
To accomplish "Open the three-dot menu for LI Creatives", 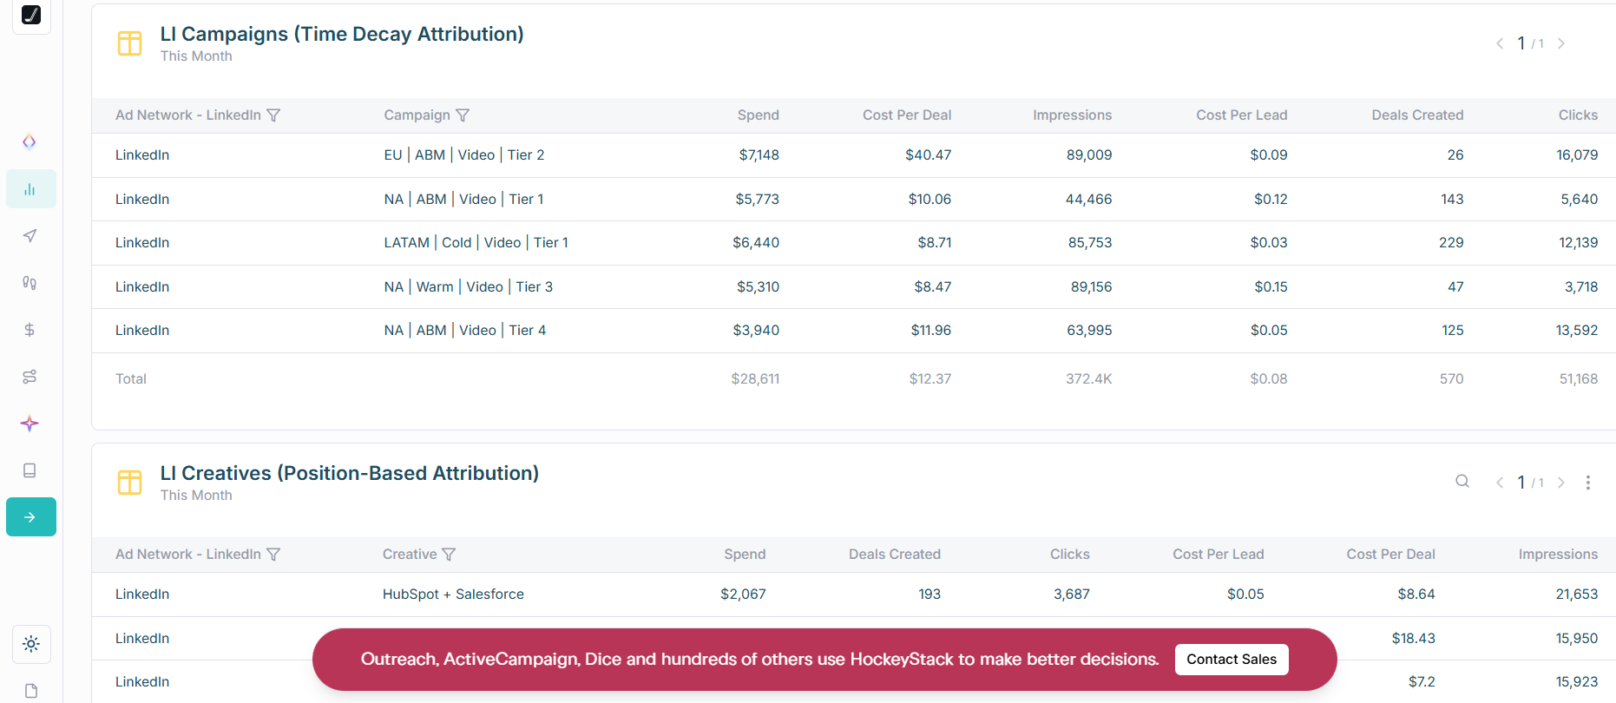I will [x=1587, y=482].
